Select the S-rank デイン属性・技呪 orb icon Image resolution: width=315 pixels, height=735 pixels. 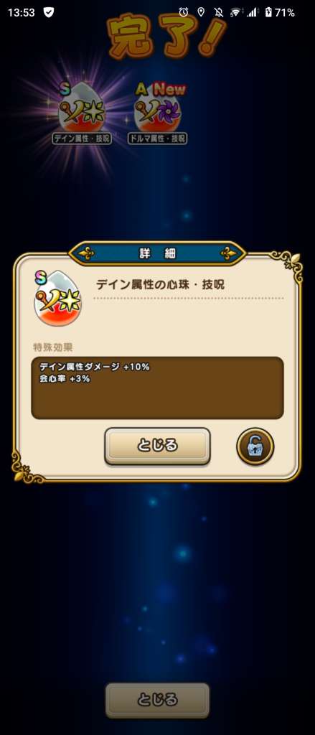82,111
